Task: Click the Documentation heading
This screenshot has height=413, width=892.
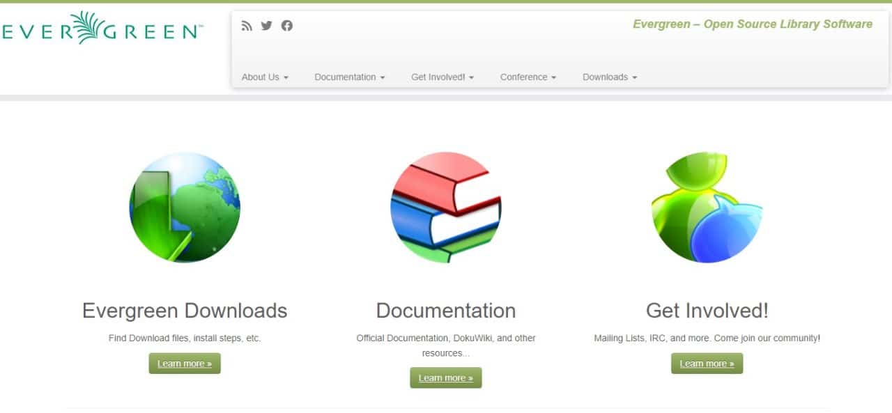Action: (x=446, y=310)
